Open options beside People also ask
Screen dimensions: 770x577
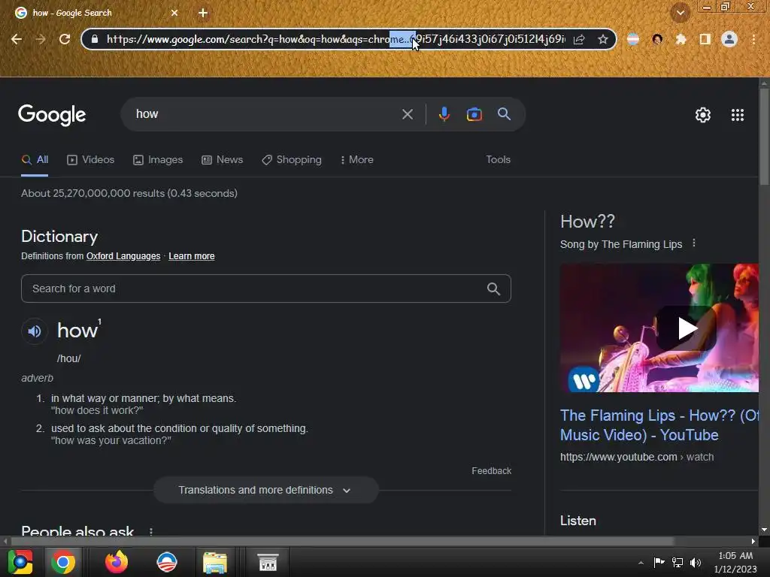point(151,532)
